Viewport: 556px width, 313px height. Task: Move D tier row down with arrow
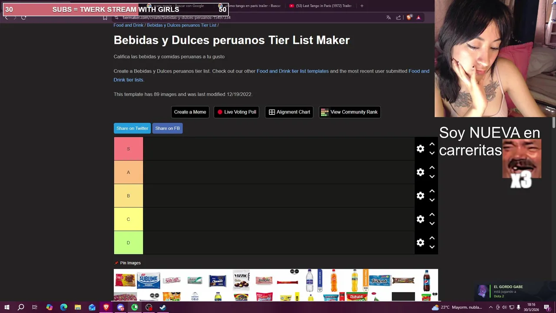click(432, 247)
